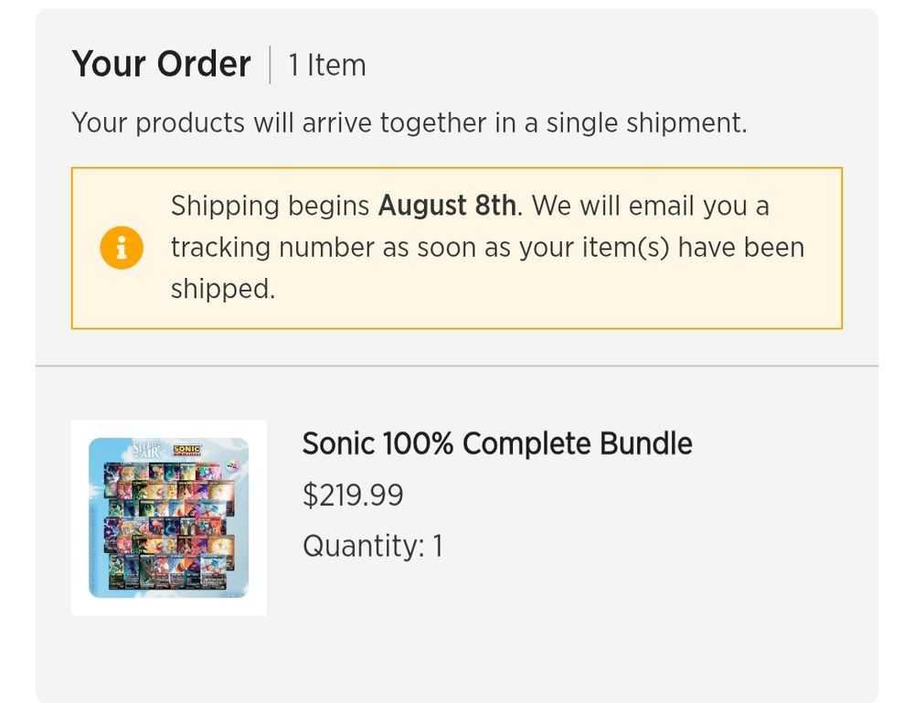Click the vertical divider beside Your Order
This screenshot has height=703, width=914.
pyautogui.click(x=270, y=65)
